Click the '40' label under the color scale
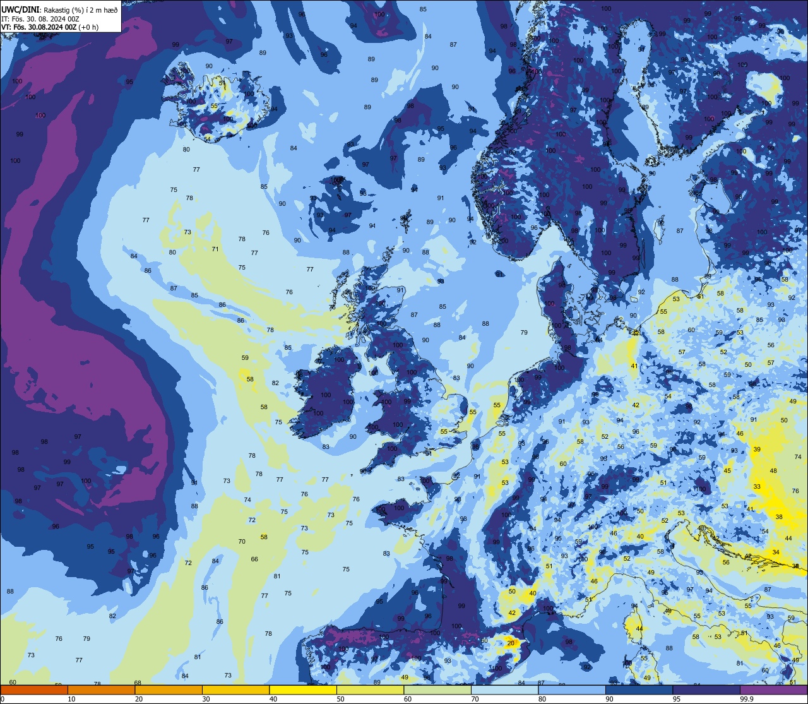 (x=273, y=699)
